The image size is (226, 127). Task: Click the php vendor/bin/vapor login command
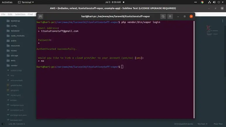click(x=141, y=22)
